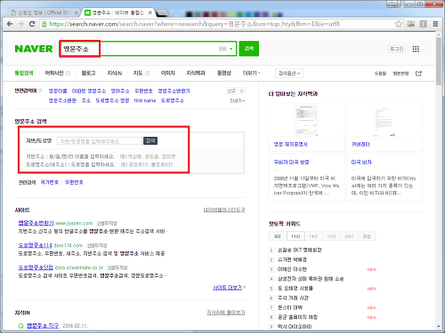The width and height of the screenshot is (445, 333).
Task: Click hot keyword '주식 거래 시간'
Action: point(293,297)
